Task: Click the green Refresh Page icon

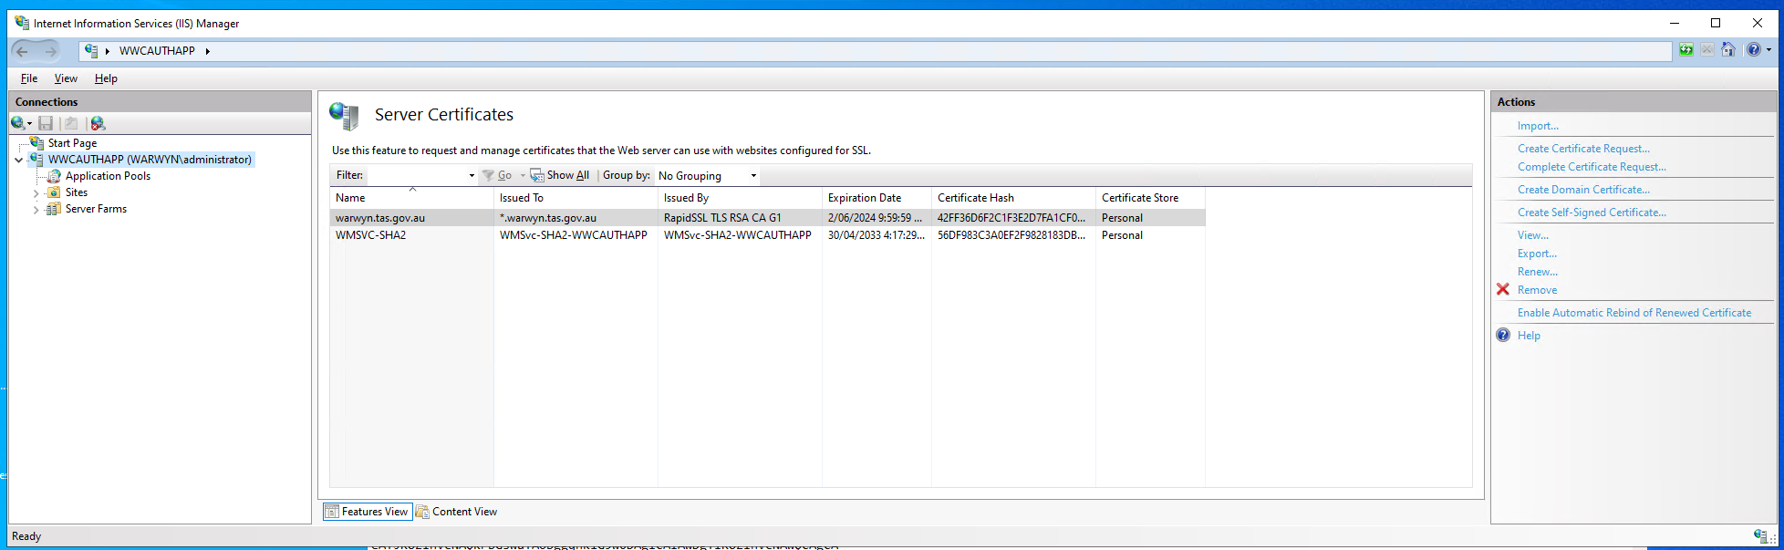Action: point(1686,50)
